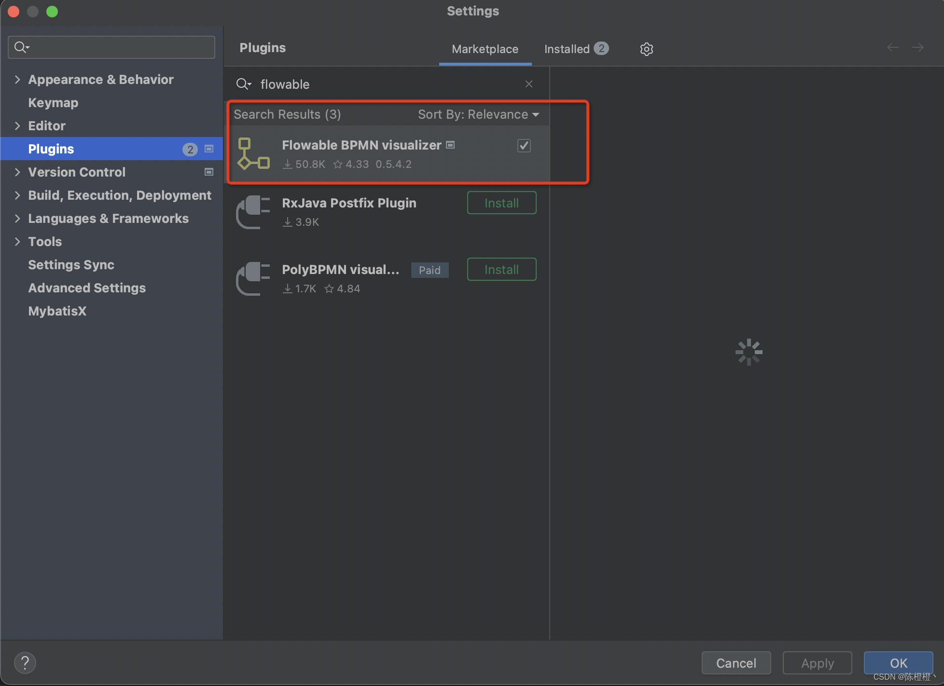Install the PolyBPMN visualizer plugin
The height and width of the screenshot is (686, 944).
pos(501,269)
